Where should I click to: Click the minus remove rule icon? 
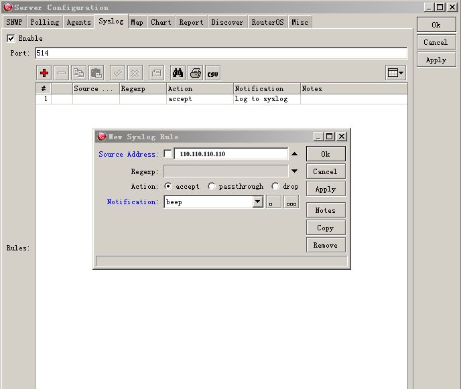(x=62, y=73)
